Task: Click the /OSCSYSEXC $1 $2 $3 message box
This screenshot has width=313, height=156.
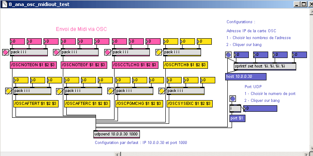Action: point(189,104)
